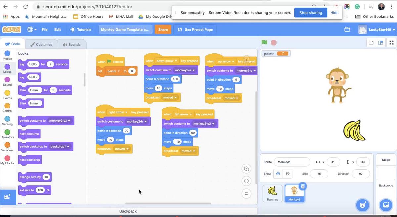Click the Choose a Sprite button
This screenshot has height=217, width=397.
(362, 205)
